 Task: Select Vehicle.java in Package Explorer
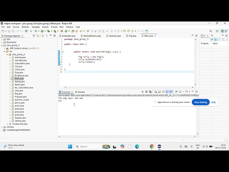point(20,121)
